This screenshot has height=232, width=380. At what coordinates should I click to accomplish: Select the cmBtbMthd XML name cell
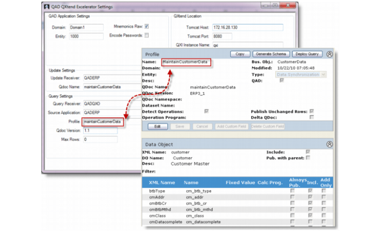click(x=160, y=209)
